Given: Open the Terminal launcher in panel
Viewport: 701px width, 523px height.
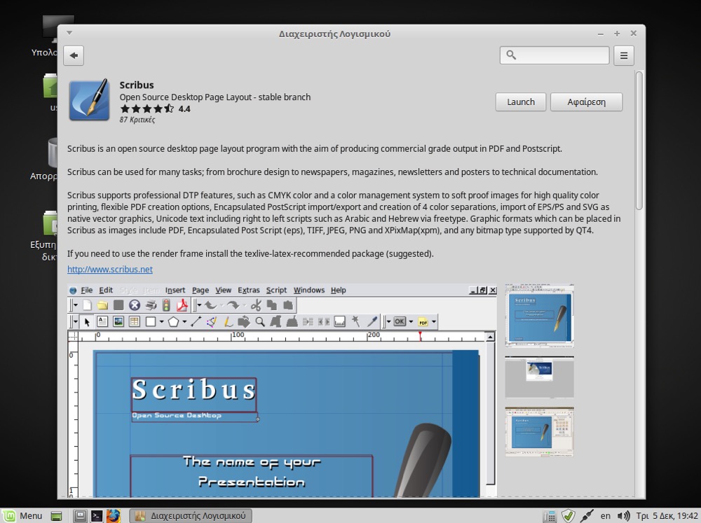Looking at the screenshot, I should pos(97,516).
